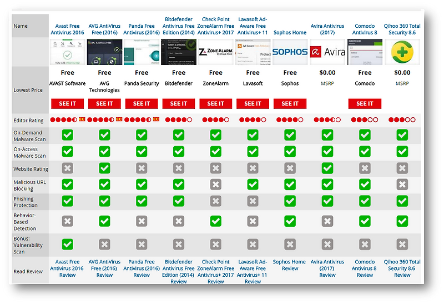The height and width of the screenshot is (304, 444).
Task: Open the Sophos Home name link
Action: pos(290,33)
